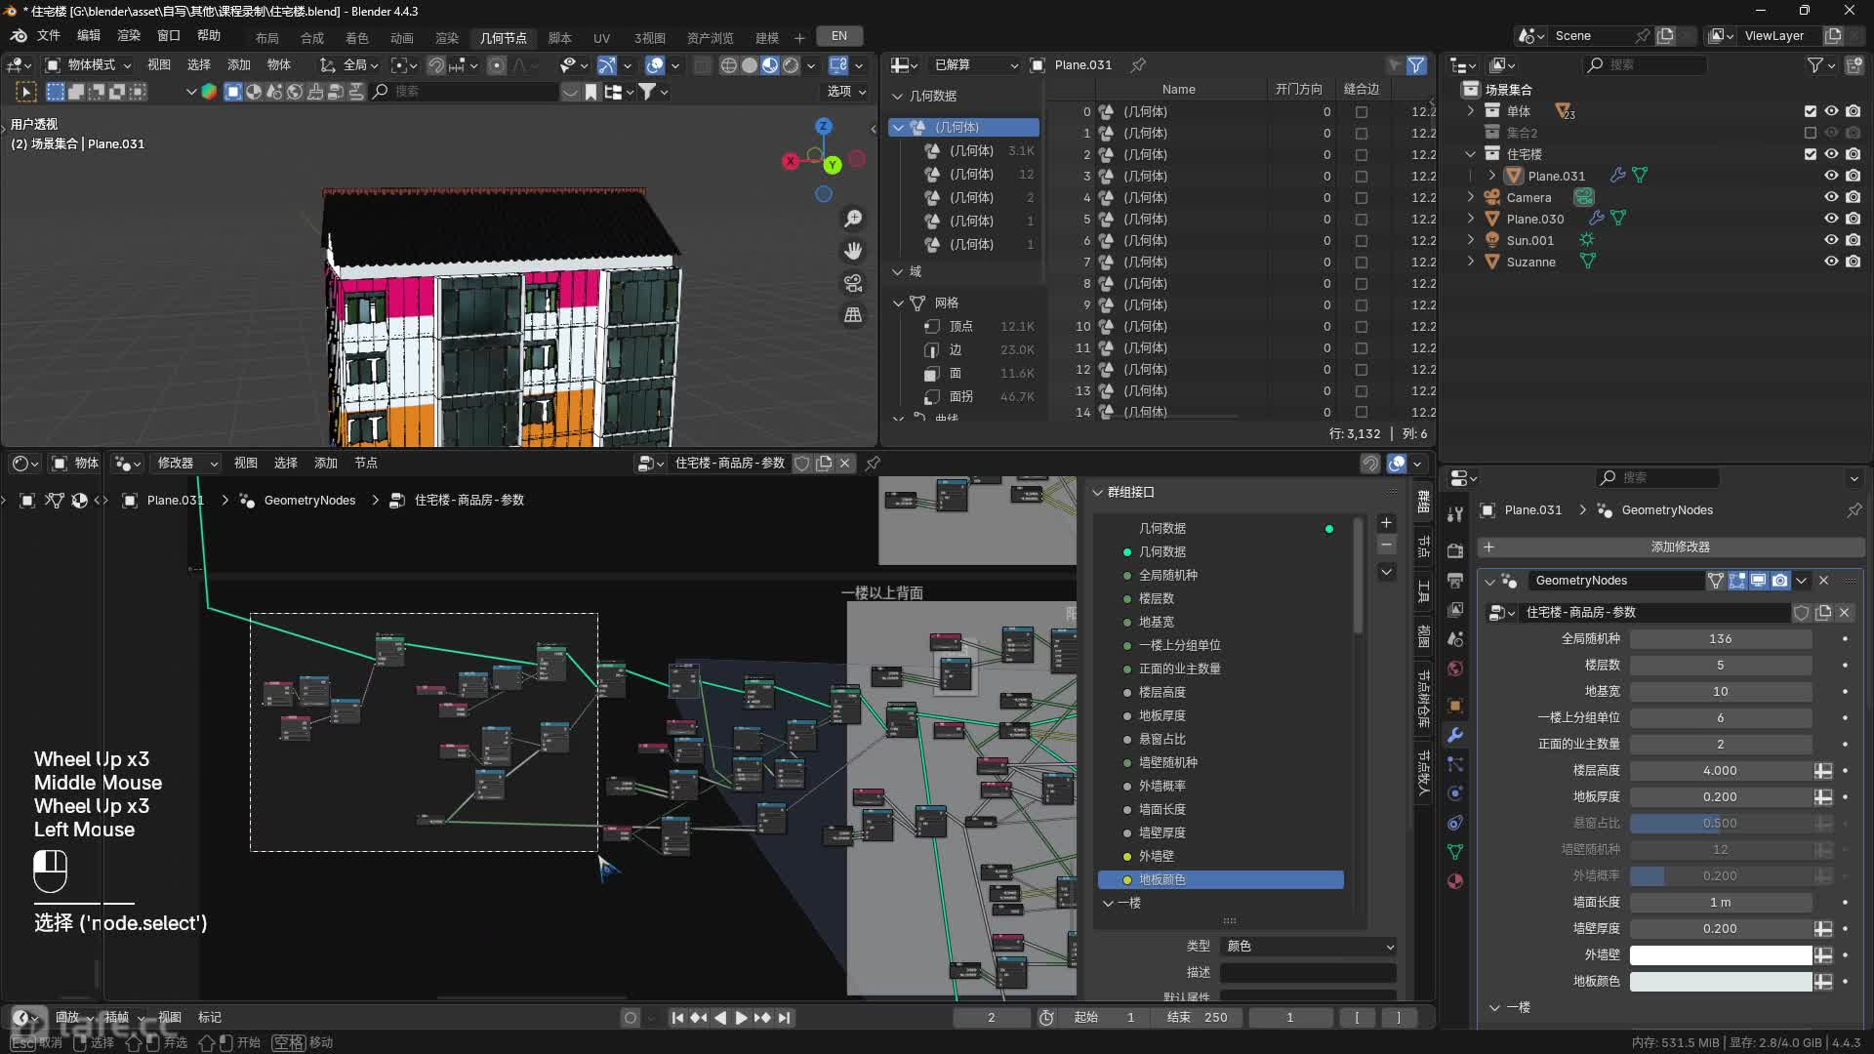Open the View Layer properties tab
The height and width of the screenshot is (1054, 1874).
(1455, 609)
